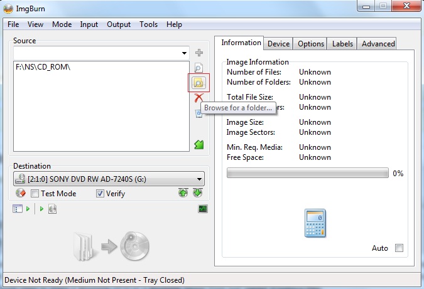The image size is (424, 289).
Task: Switch to the Labels tab
Action: click(342, 44)
